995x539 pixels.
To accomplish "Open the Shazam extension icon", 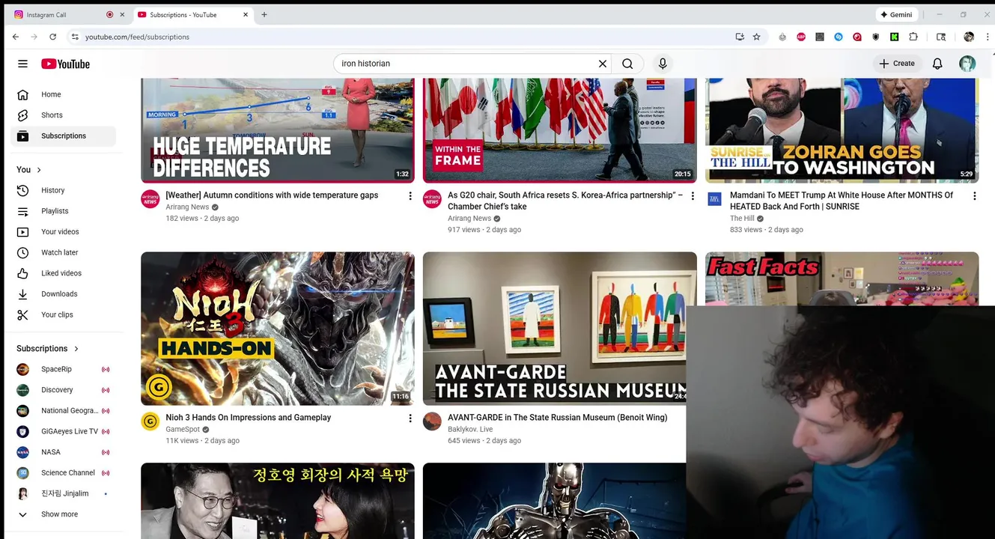I will [839, 37].
